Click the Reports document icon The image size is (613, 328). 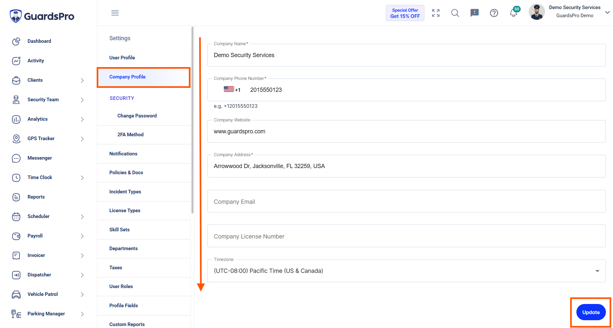coord(16,197)
